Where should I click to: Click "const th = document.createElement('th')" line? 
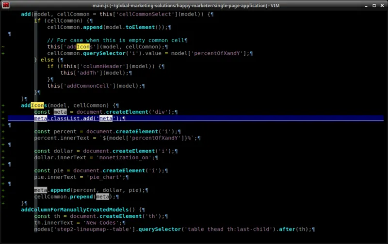[x=101, y=216]
